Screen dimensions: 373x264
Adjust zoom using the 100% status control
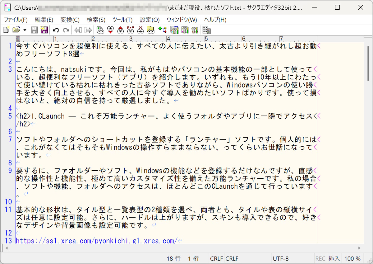tap(352, 258)
